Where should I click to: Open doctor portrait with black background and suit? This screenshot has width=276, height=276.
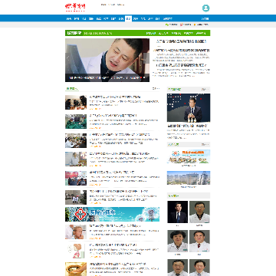[178, 212]
